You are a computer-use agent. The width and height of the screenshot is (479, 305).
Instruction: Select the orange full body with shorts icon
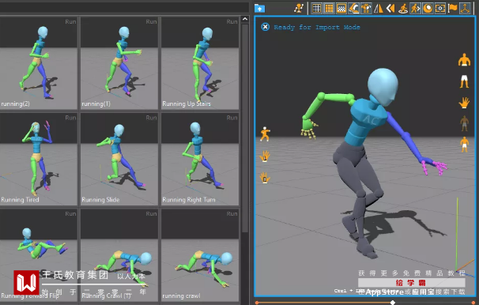(x=464, y=145)
